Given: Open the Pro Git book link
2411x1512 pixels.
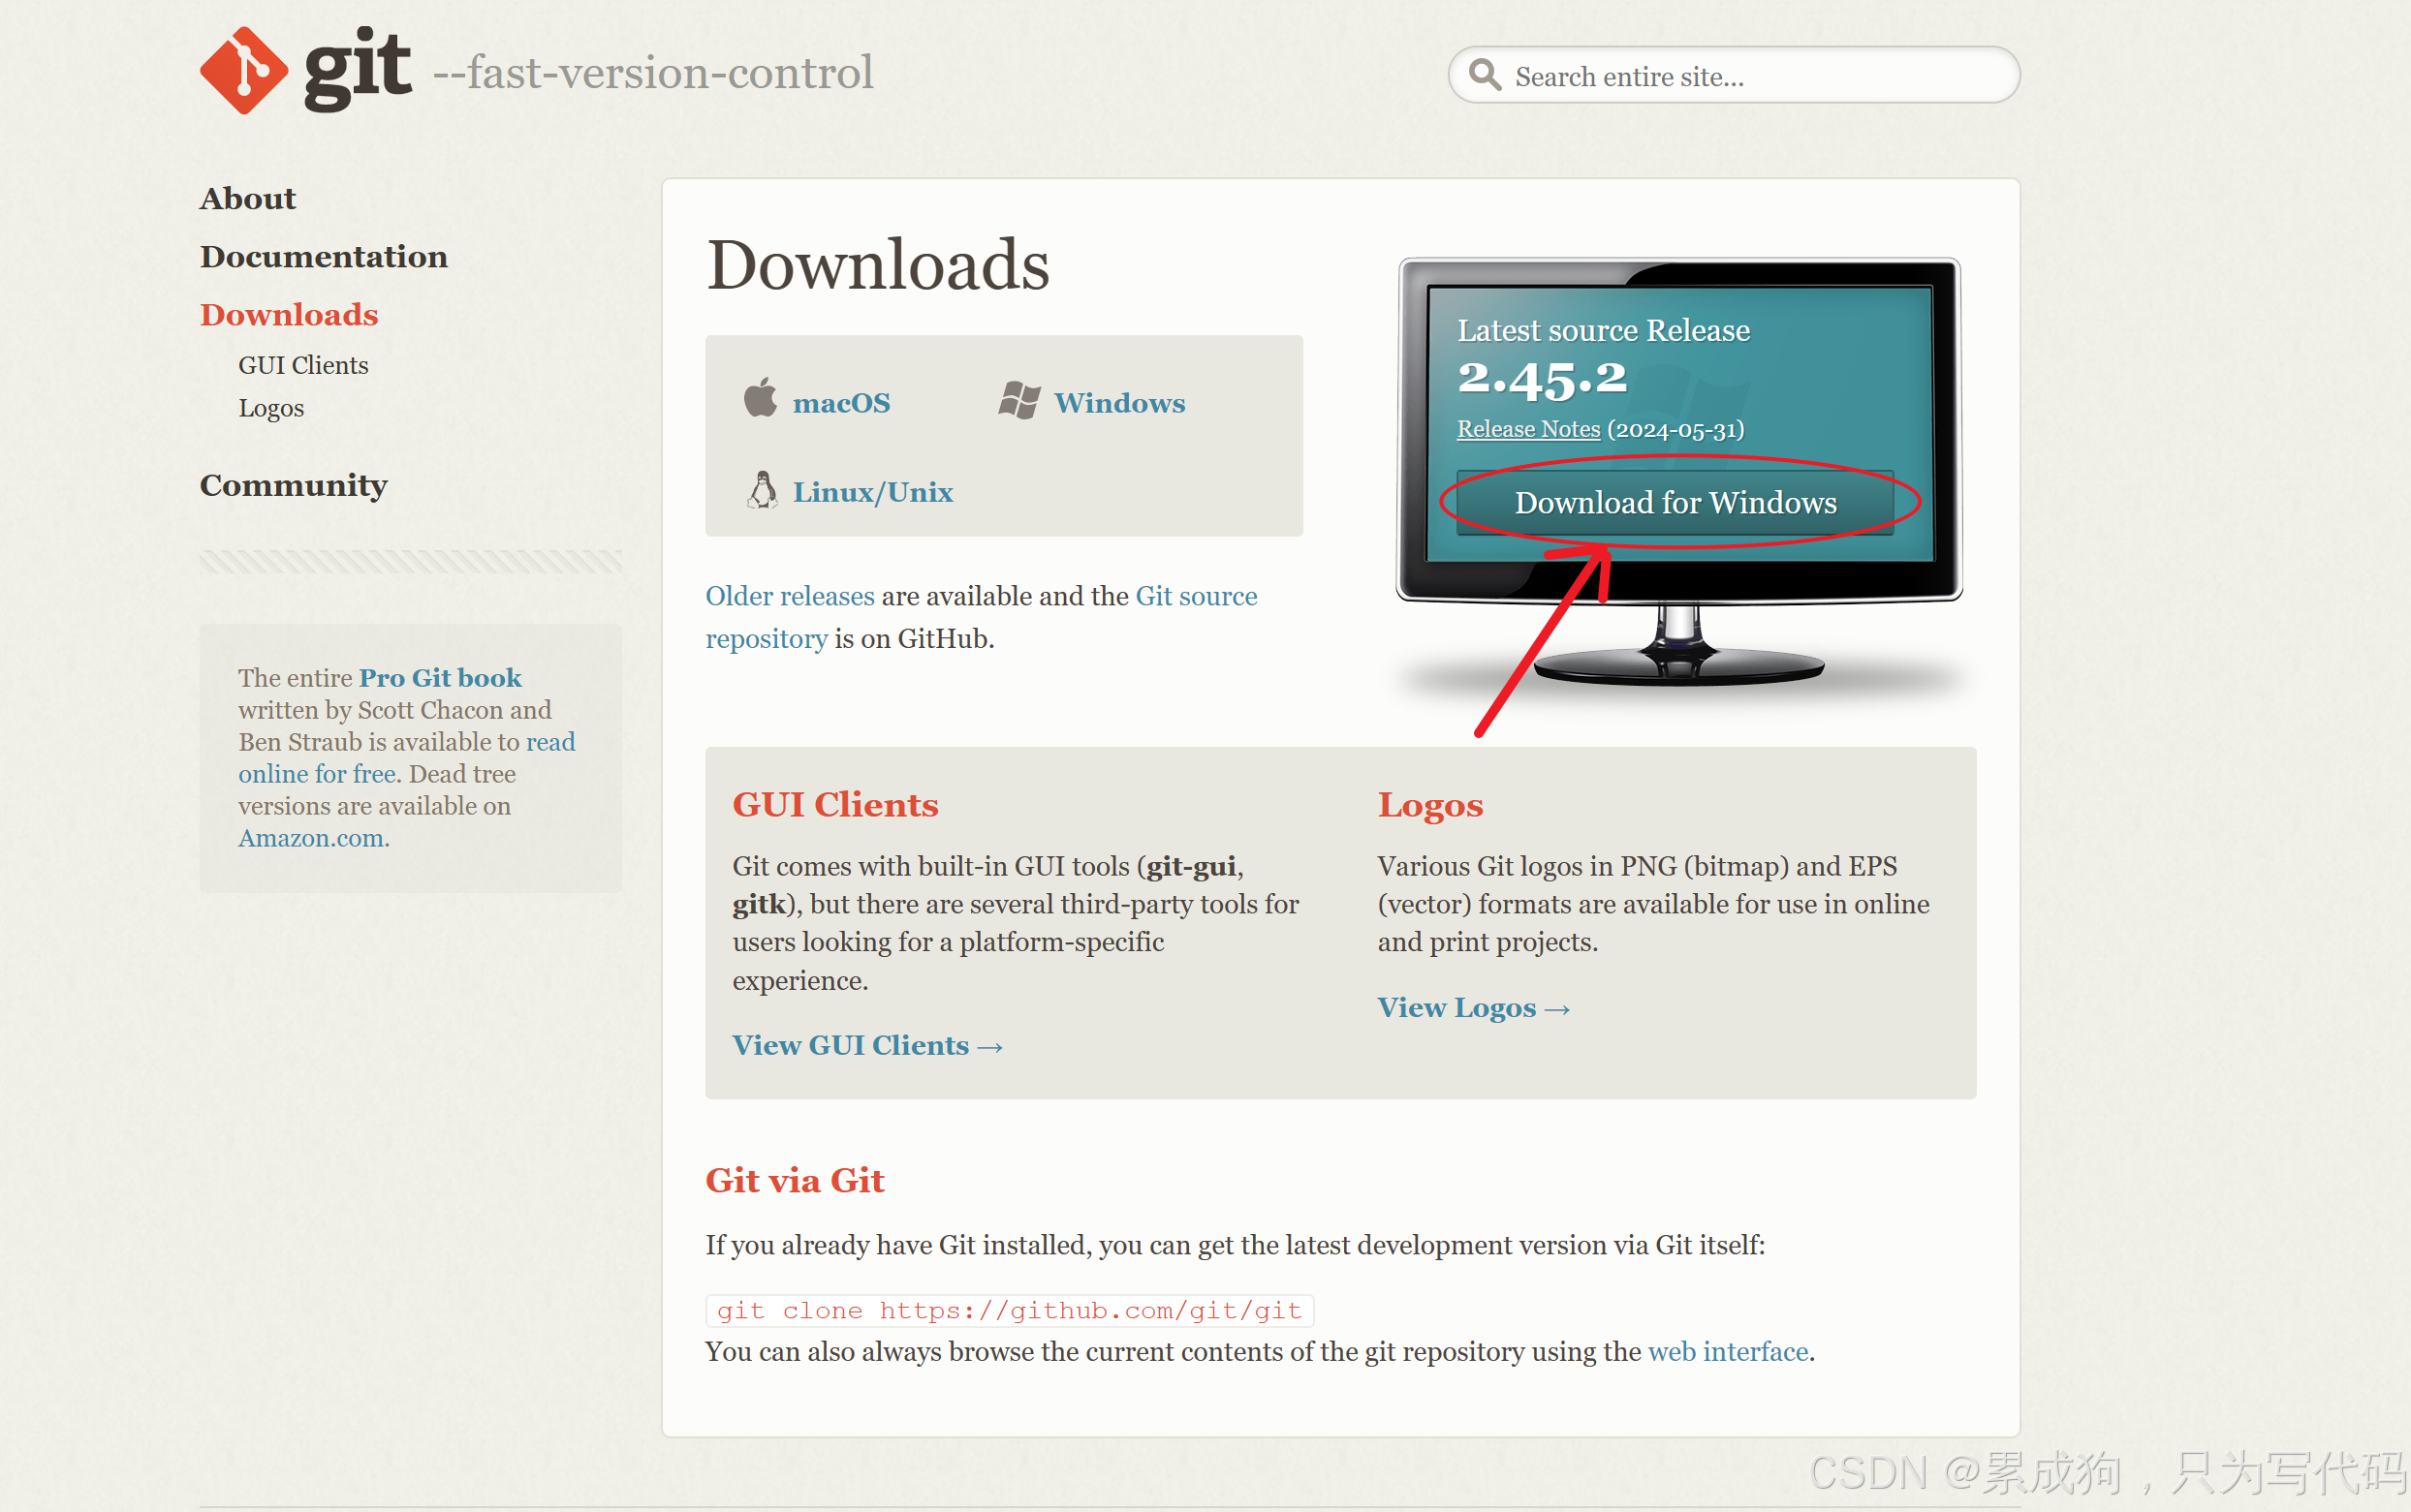Looking at the screenshot, I should point(440,678).
